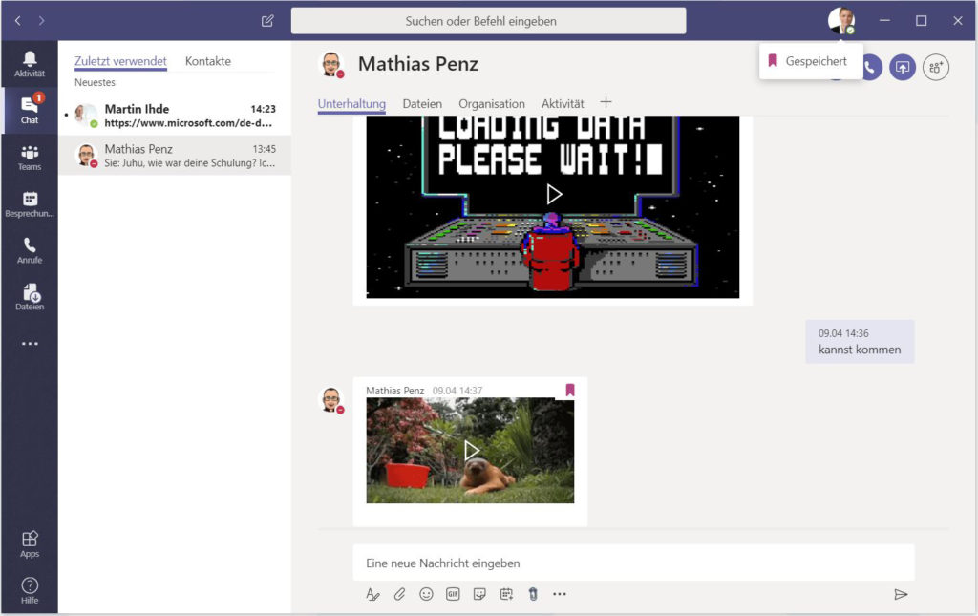Open the Aktivität feed in the sidebar
The width and height of the screenshot is (978, 616).
[30, 64]
